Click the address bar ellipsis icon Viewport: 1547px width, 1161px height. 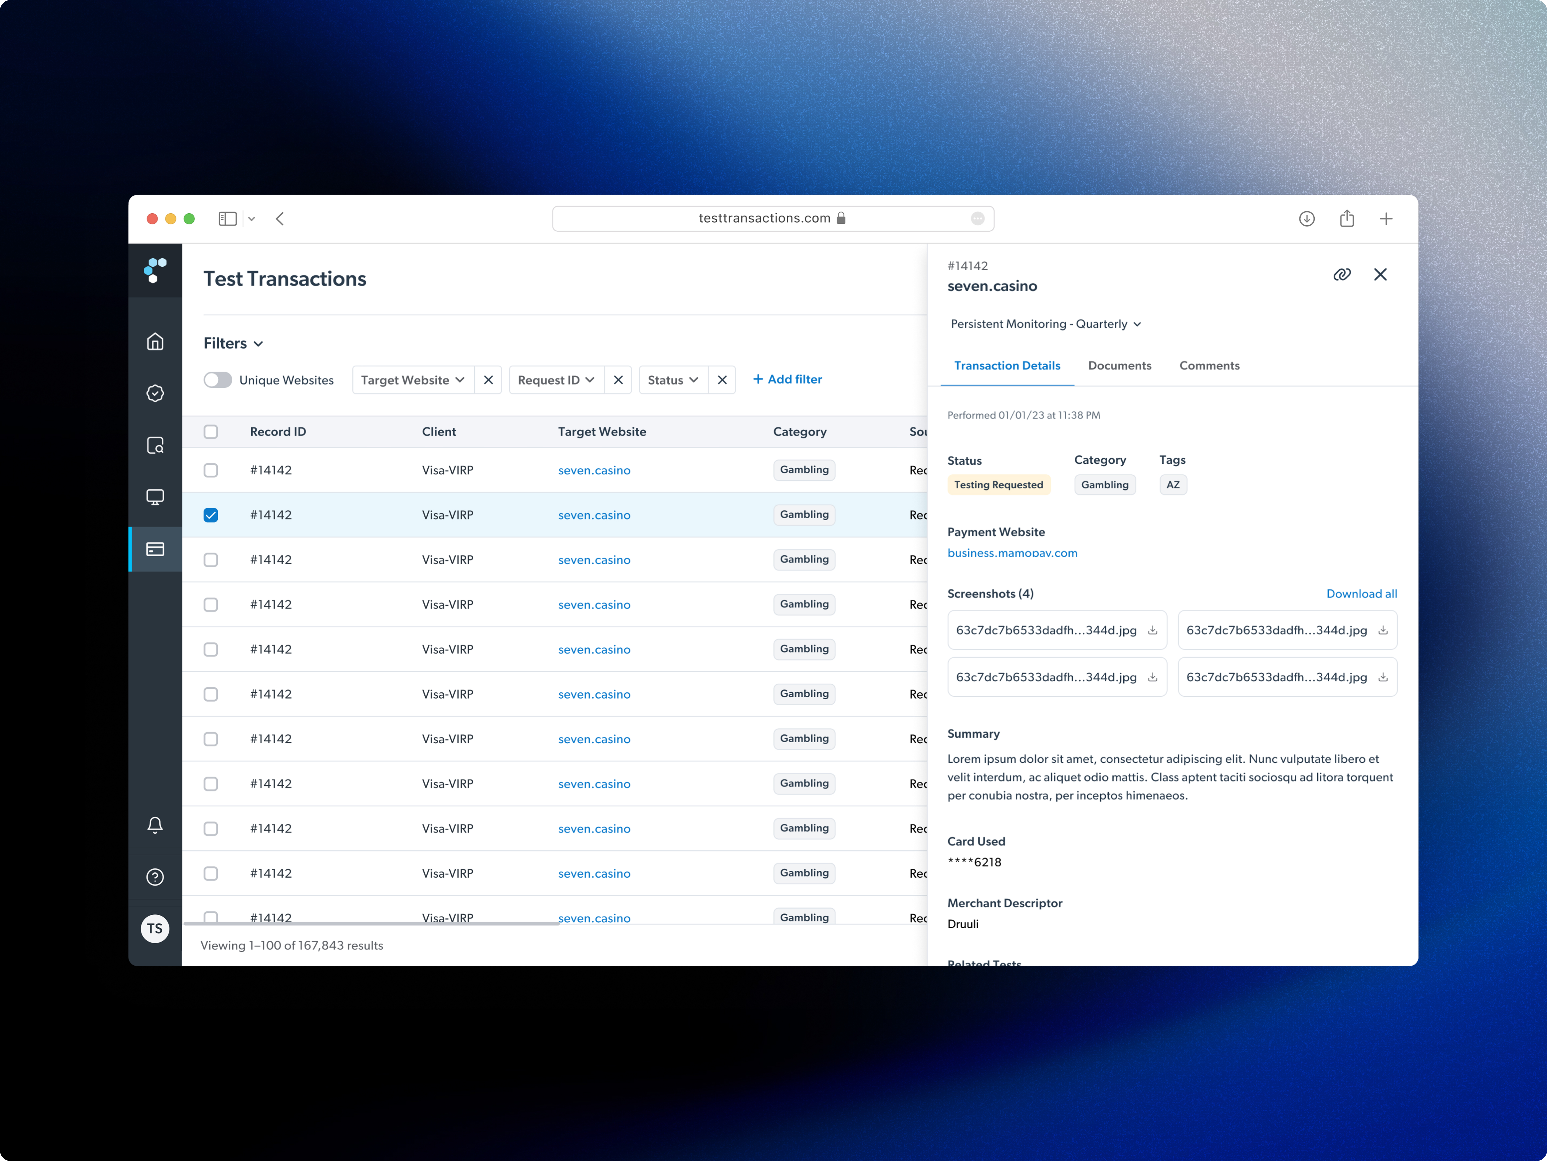(x=978, y=219)
